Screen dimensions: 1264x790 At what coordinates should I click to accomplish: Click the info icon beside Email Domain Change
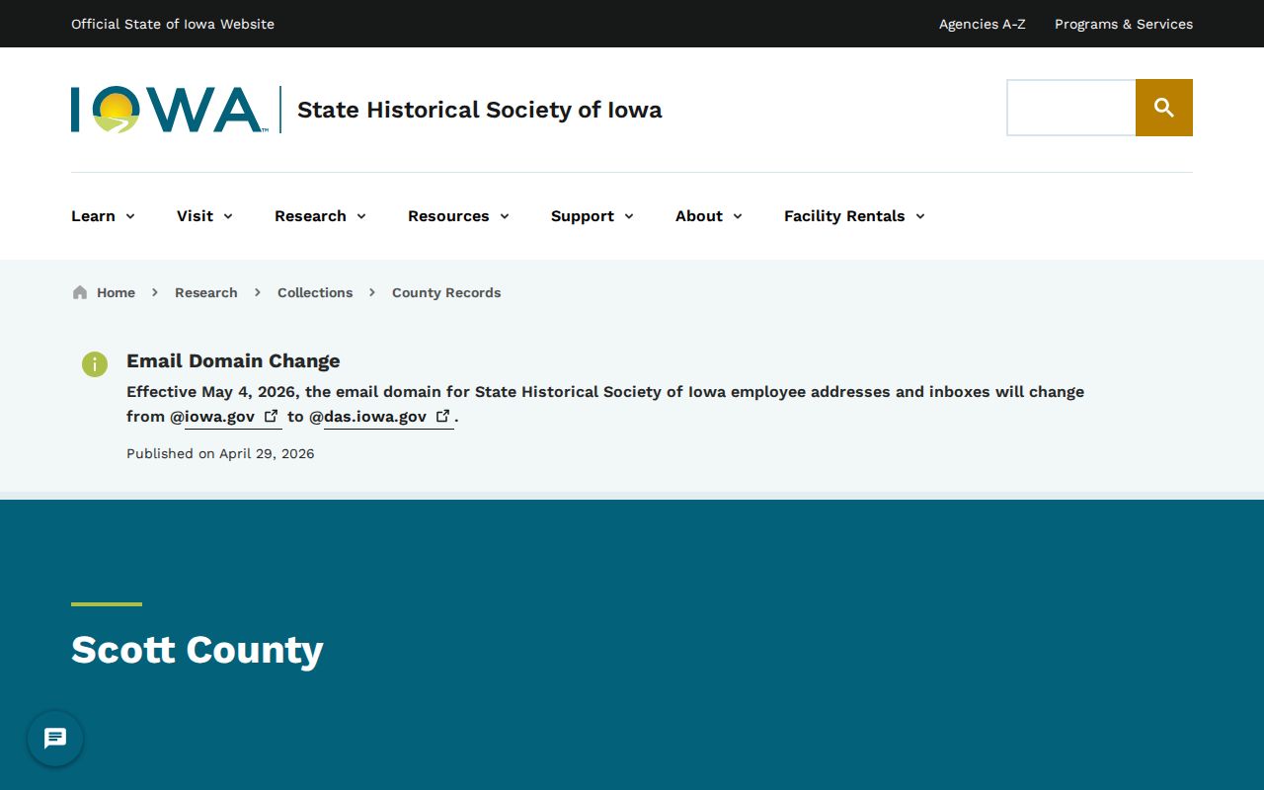[95, 364]
